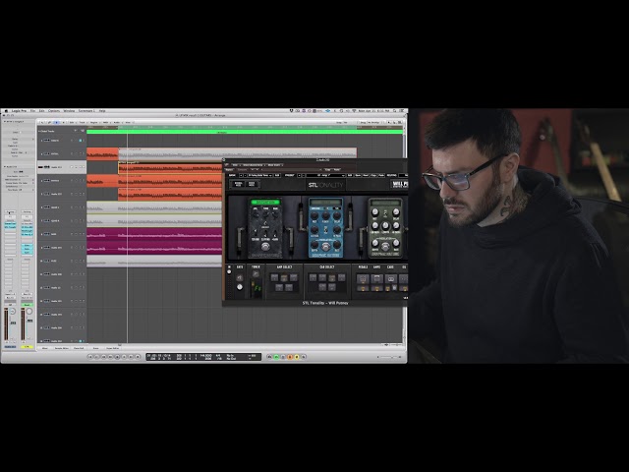Click the Link button in Arrange toolbar
This screenshot has height=472, width=629.
point(49,122)
